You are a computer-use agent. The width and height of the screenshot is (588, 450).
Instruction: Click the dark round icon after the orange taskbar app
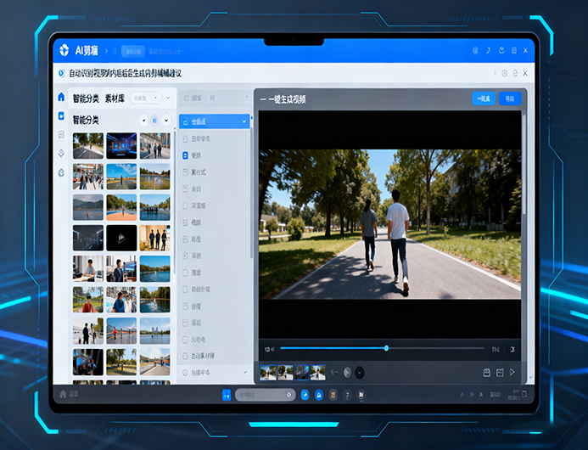coord(347,395)
